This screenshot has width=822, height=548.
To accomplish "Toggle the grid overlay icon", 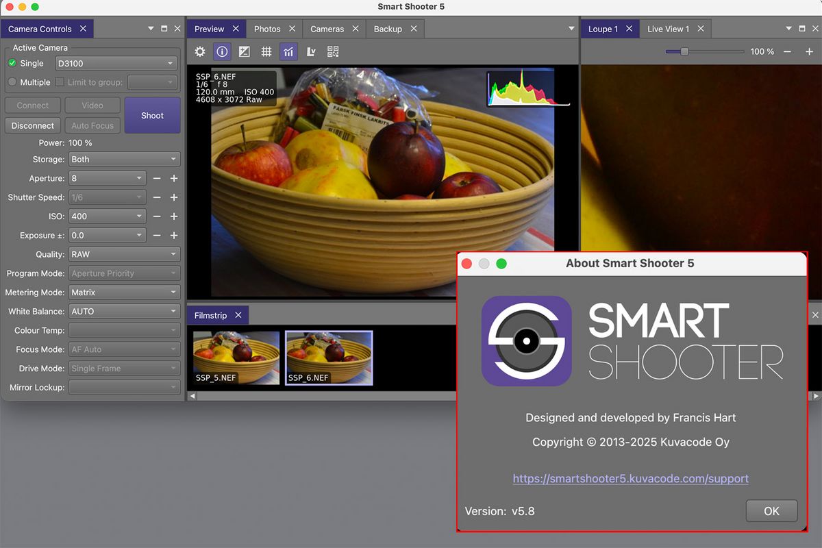I will point(266,51).
